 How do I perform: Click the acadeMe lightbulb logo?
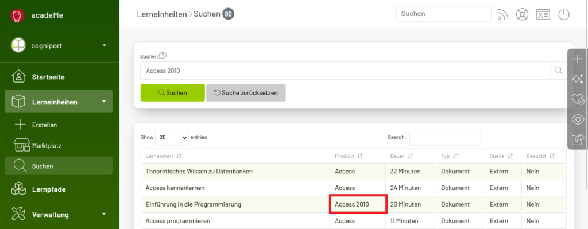tap(17, 15)
